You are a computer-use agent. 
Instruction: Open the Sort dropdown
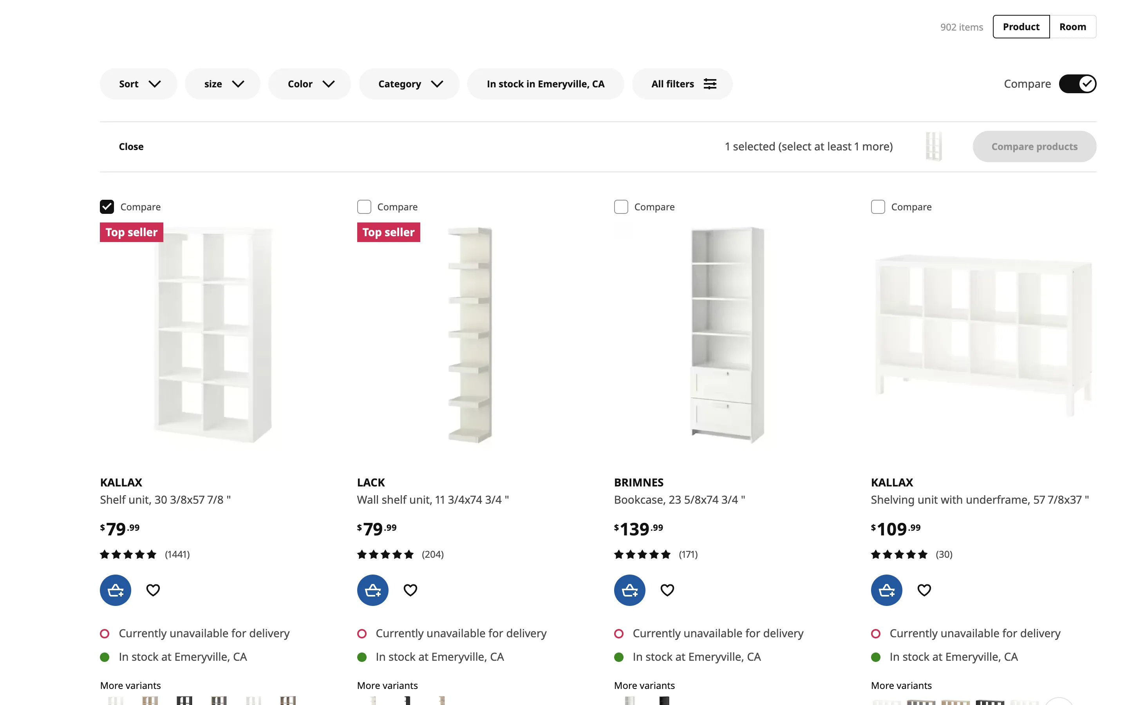138,84
